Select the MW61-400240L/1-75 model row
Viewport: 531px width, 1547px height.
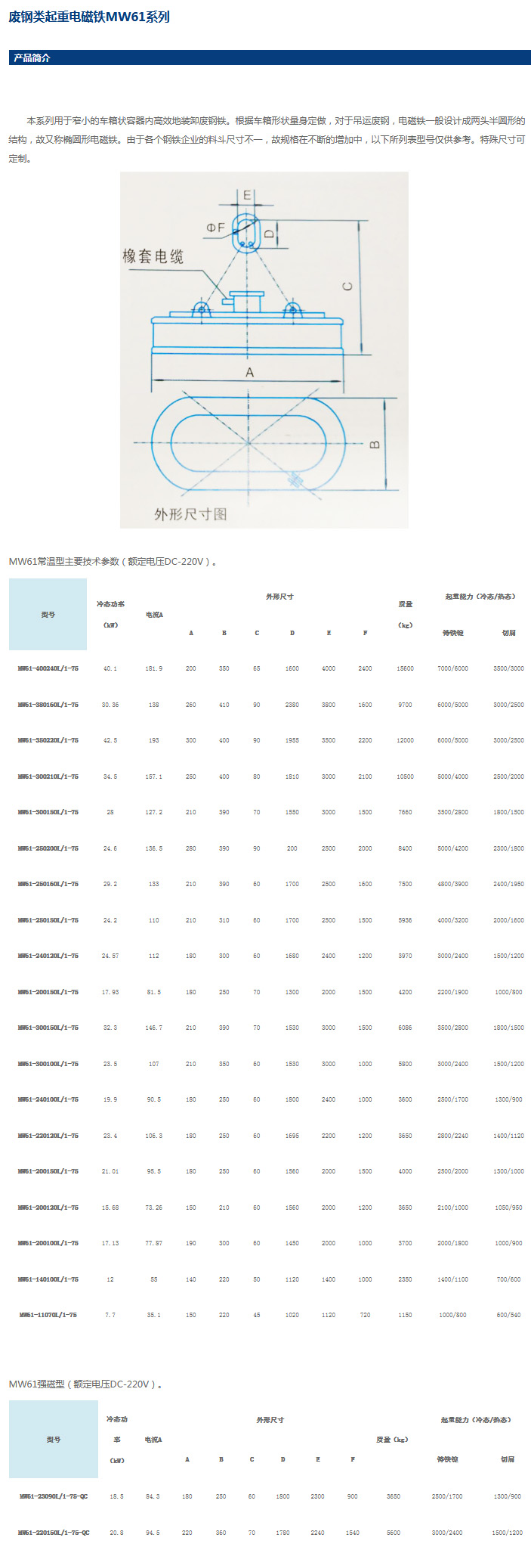[48, 668]
